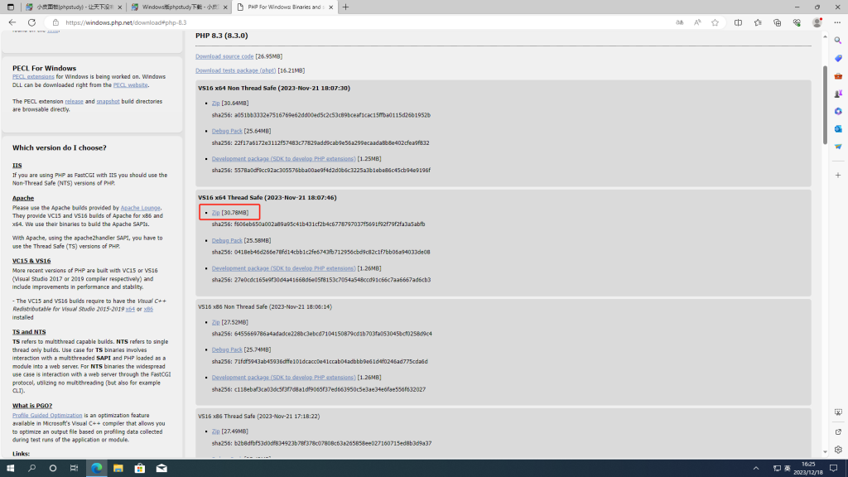Open Visual C++ Redistributable x86 link
Viewport: 848px width, 477px height.
[x=148, y=310]
